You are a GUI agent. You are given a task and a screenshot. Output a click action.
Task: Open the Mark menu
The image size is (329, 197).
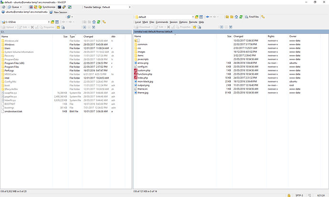(145, 22)
